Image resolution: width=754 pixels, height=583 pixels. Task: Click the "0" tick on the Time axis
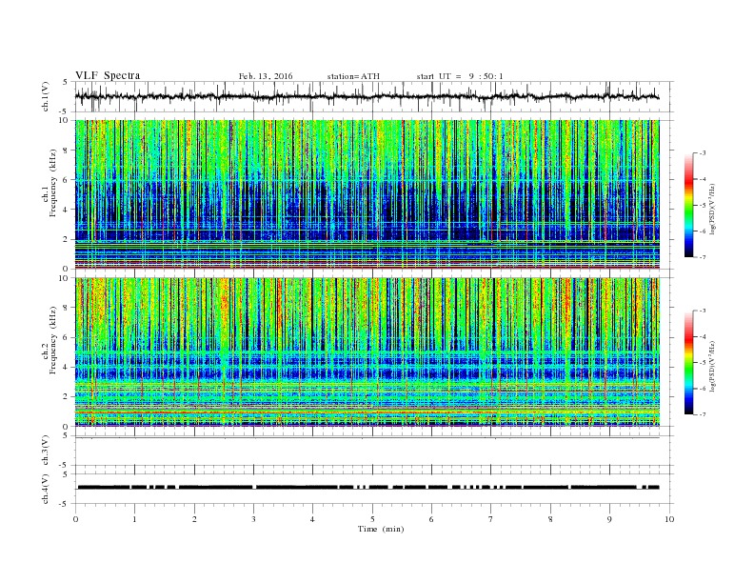tap(75, 519)
